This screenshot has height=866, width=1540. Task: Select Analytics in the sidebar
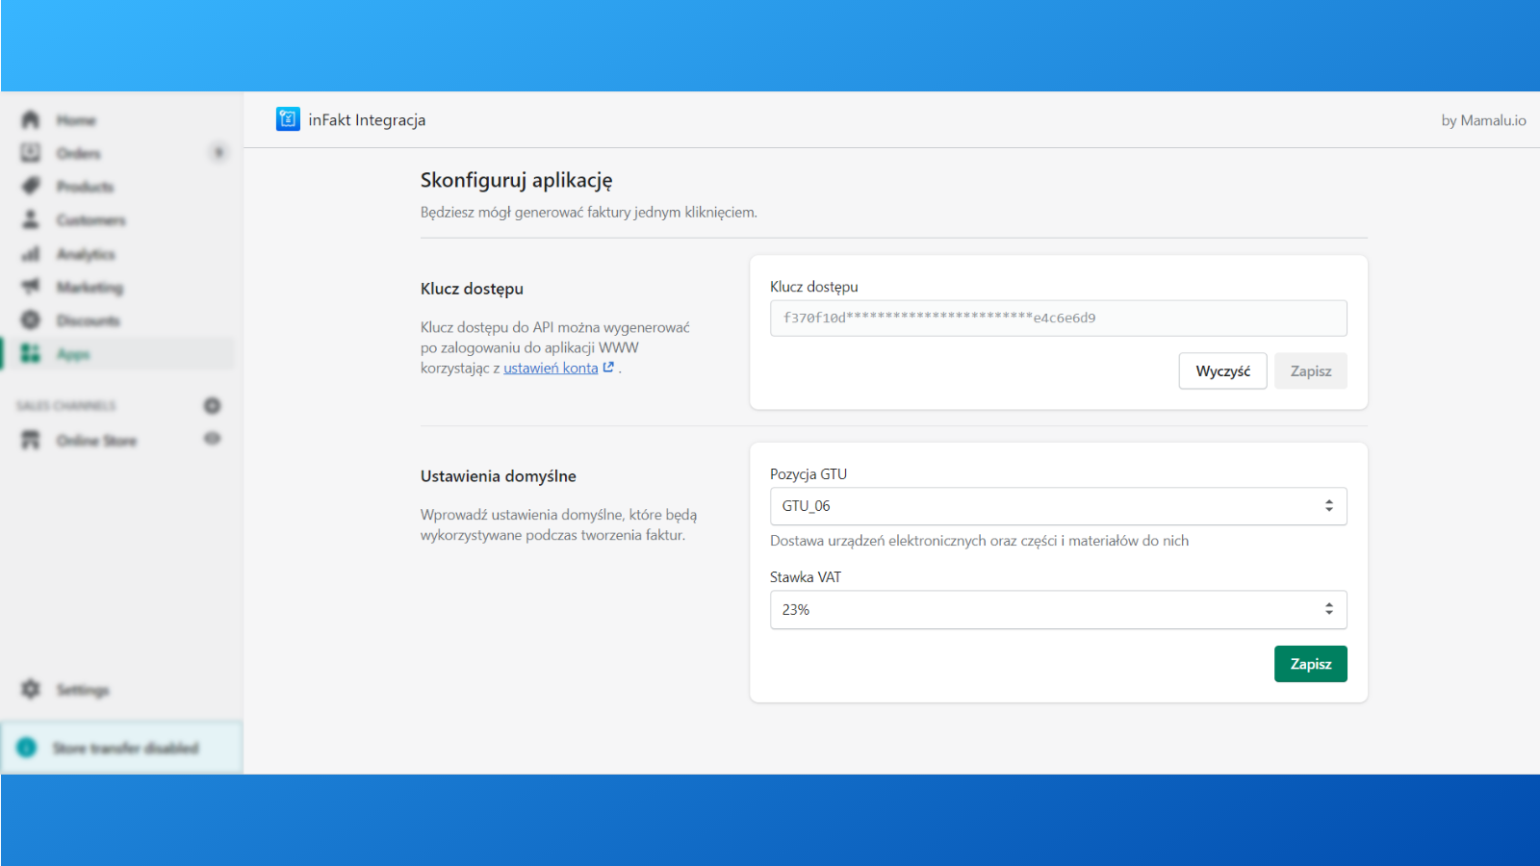click(x=86, y=254)
